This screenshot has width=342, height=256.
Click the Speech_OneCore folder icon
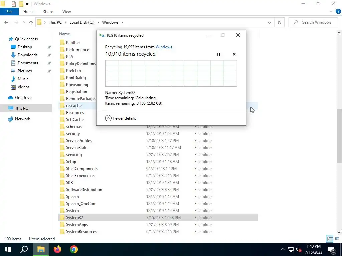[x=62, y=204]
